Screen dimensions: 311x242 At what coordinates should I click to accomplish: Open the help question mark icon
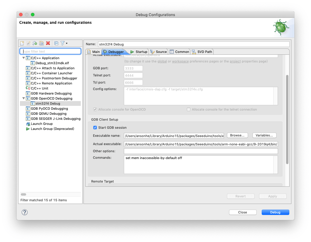click(x=25, y=212)
